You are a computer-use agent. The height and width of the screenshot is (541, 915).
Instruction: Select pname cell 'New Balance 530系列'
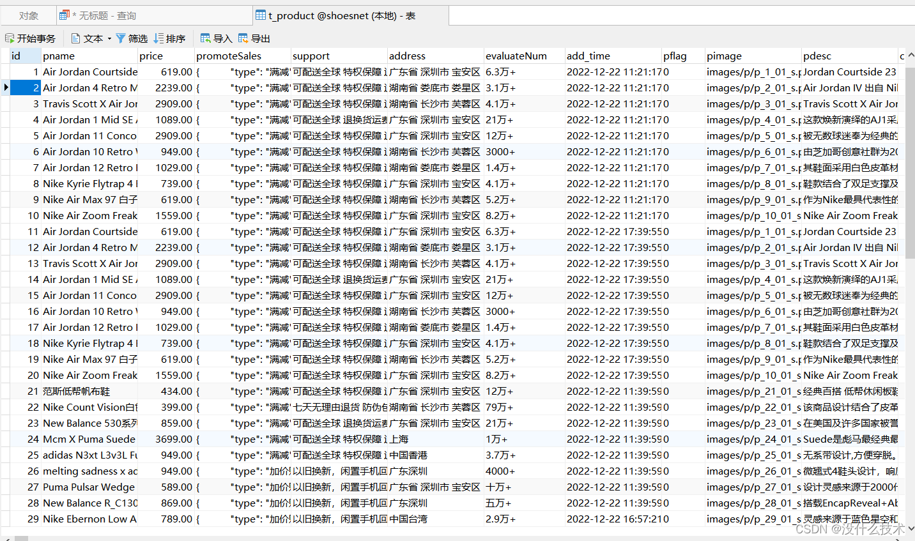[x=89, y=423]
